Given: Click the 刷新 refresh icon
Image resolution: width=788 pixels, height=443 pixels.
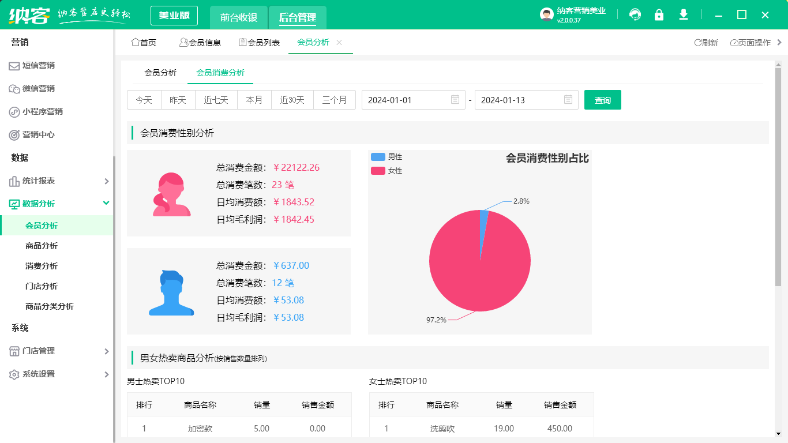Looking at the screenshot, I should pyautogui.click(x=698, y=43).
